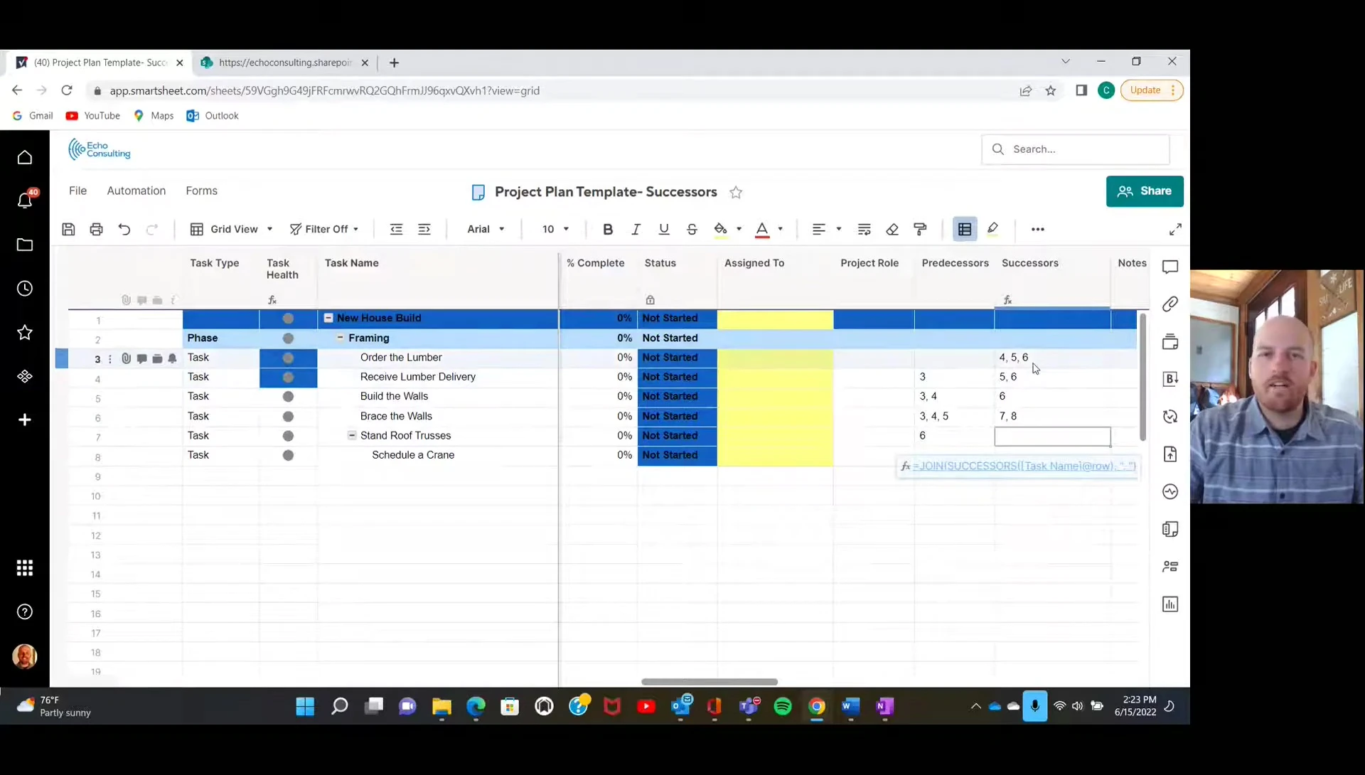Click the Format painter icon

[x=920, y=229]
